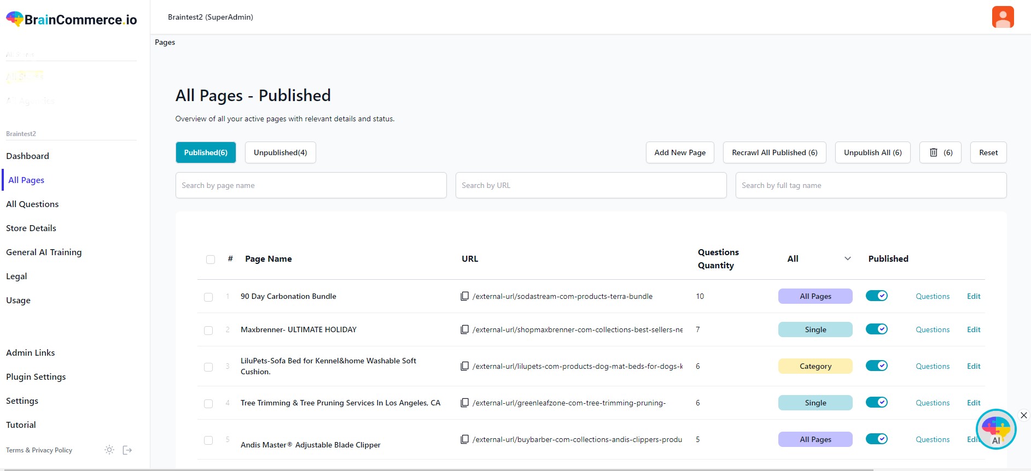Open General AI Training section

pos(44,252)
